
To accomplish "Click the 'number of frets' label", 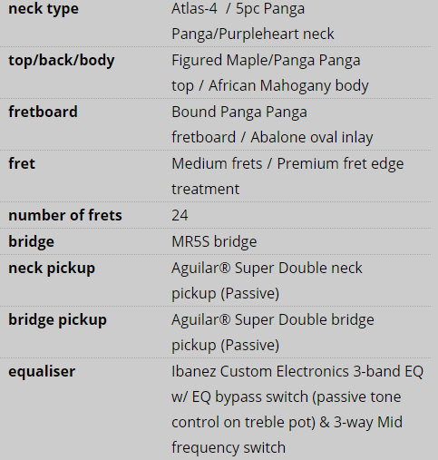I will (x=65, y=215).
